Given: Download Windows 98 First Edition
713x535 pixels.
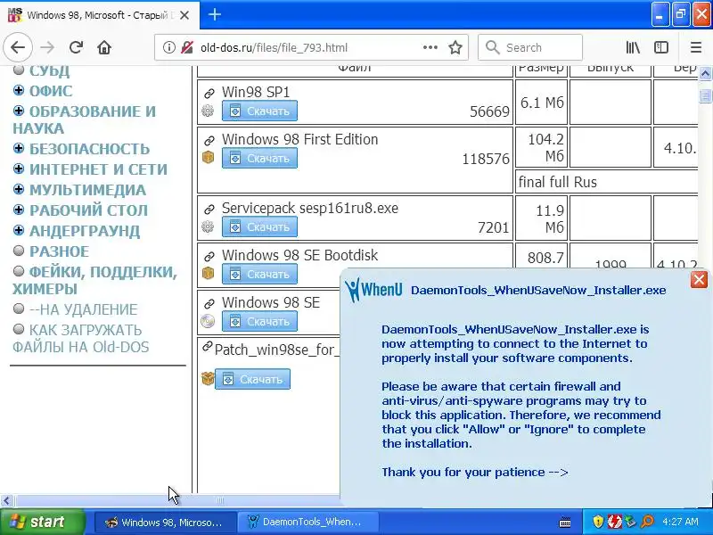Looking at the screenshot, I should point(259,158).
